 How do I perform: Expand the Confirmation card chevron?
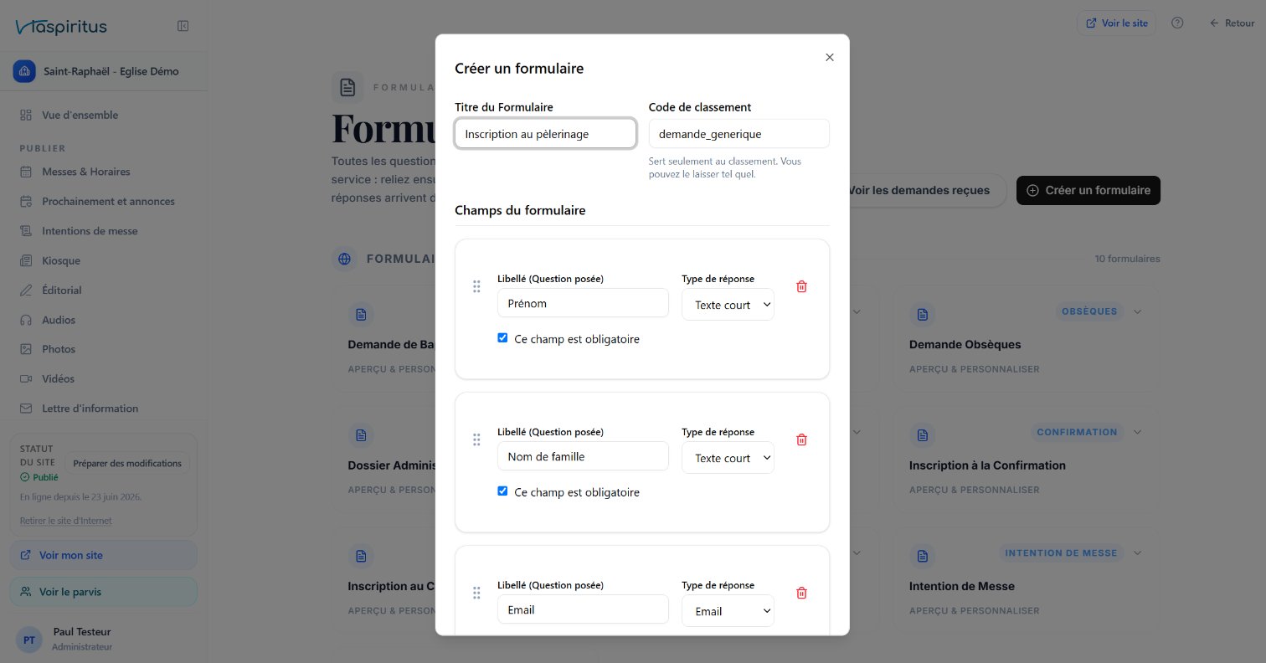click(x=1137, y=432)
